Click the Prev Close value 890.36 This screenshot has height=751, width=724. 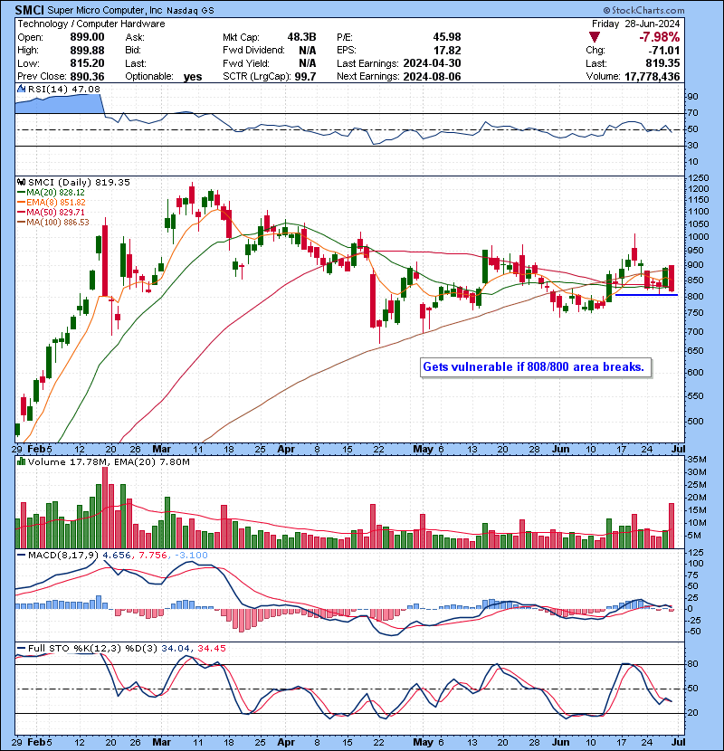coord(87,77)
